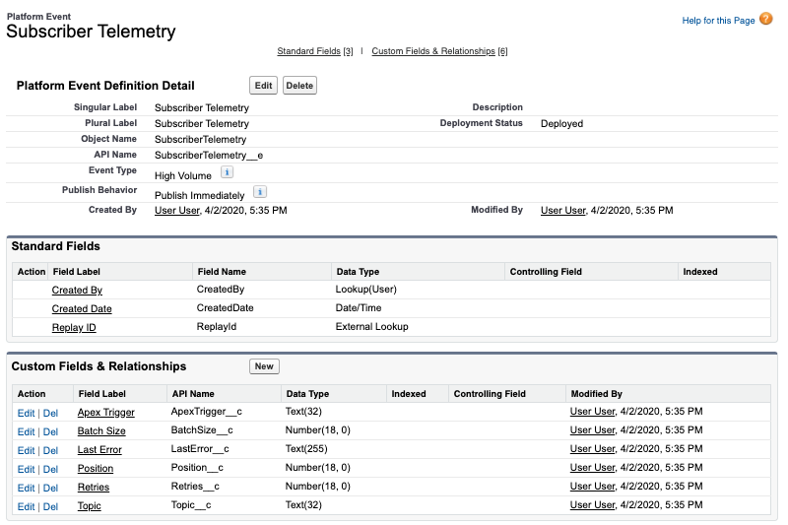Open User User link next to Created By

click(177, 211)
